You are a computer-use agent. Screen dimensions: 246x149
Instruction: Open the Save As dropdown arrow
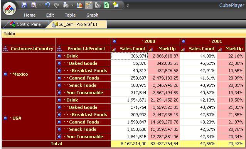40,5
